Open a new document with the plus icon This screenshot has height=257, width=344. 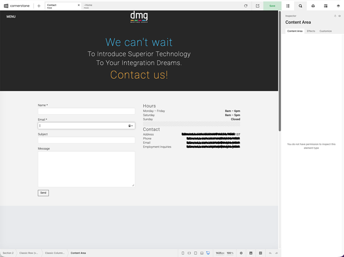click(x=39, y=6)
